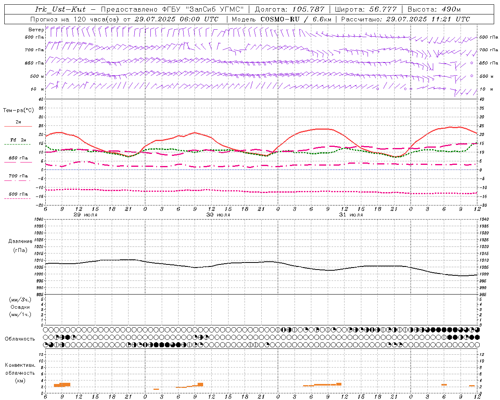The image size is (500, 400).
Task: Click 1040 on left pressure axis
Action: pos(39,220)
